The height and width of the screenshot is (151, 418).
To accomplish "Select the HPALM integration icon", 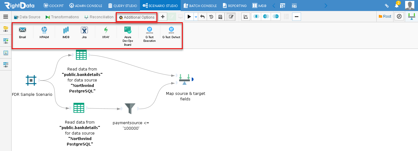I will coord(44,30).
